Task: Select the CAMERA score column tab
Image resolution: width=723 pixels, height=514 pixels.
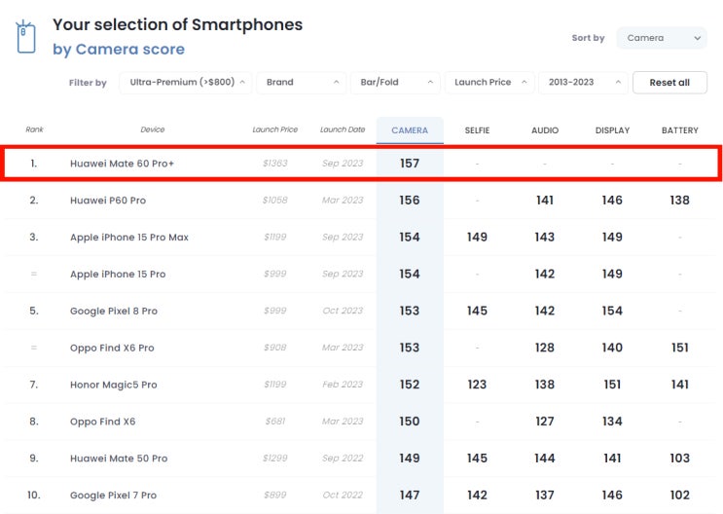Action: pyautogui.click(x=410, y=130)
